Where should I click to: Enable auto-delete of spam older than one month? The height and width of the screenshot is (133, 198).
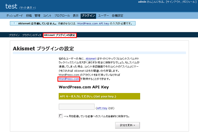pyautogui.click(x=61, y=116)
